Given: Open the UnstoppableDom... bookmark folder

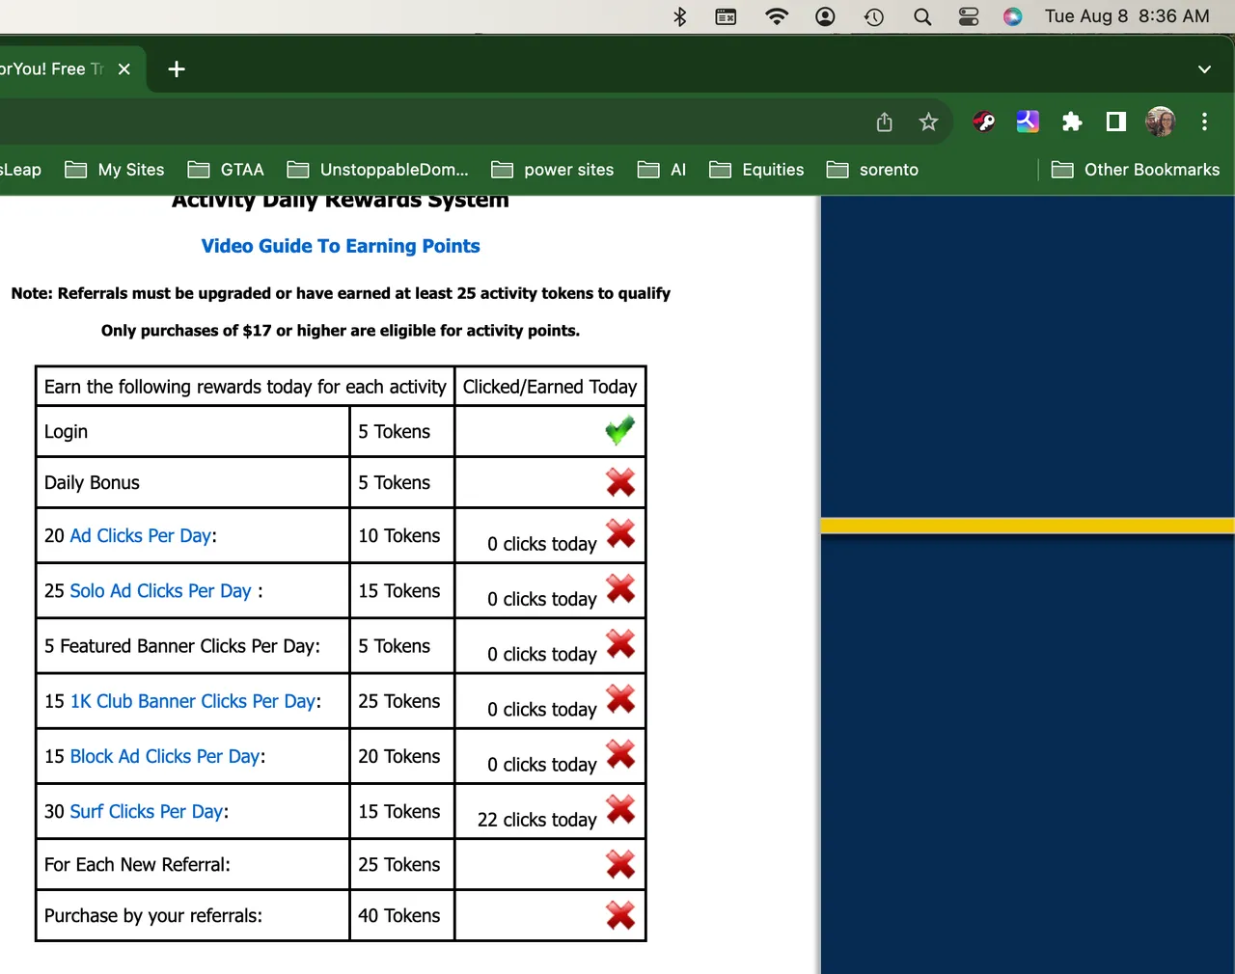Looking at the screenshot, I should click(378, 170).
